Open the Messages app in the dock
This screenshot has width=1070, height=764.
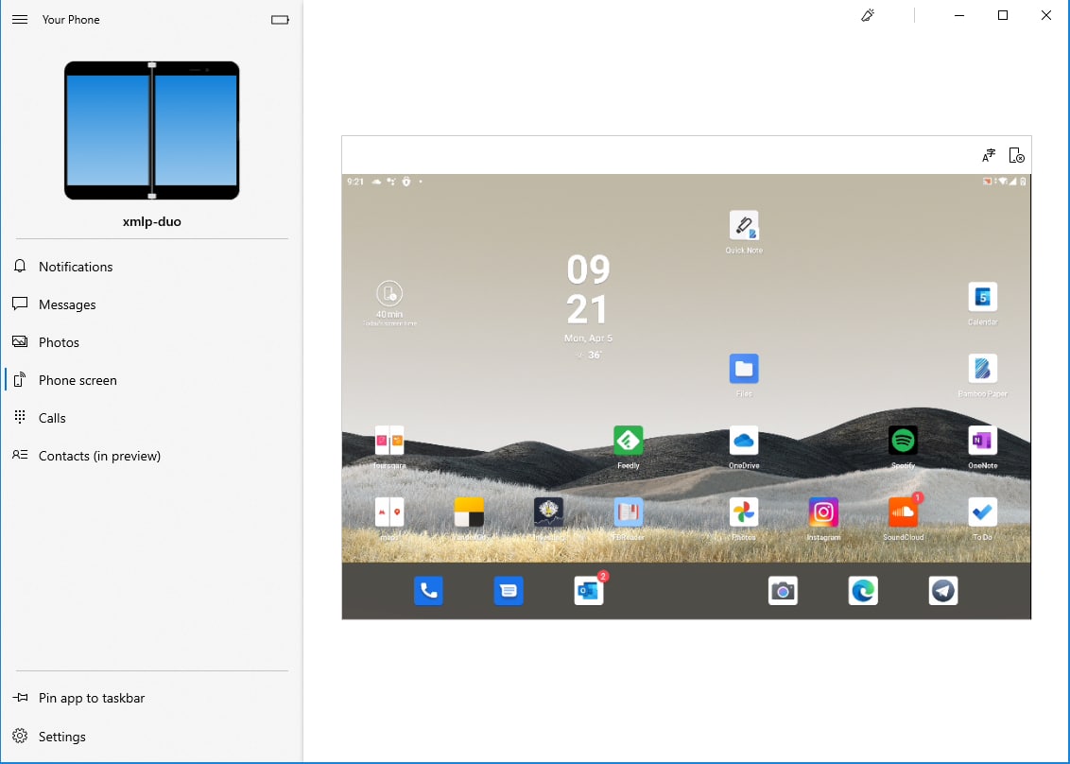coord(509,591)
